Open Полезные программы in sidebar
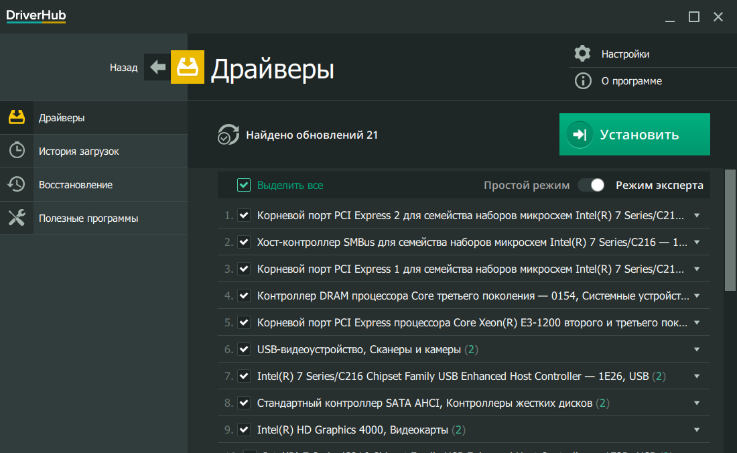 (x=94, y=218)
